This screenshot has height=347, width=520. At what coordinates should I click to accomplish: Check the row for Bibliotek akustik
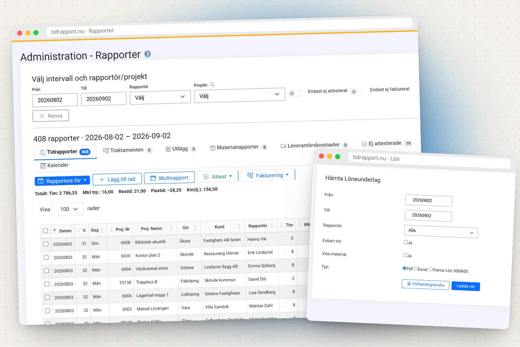46,244
